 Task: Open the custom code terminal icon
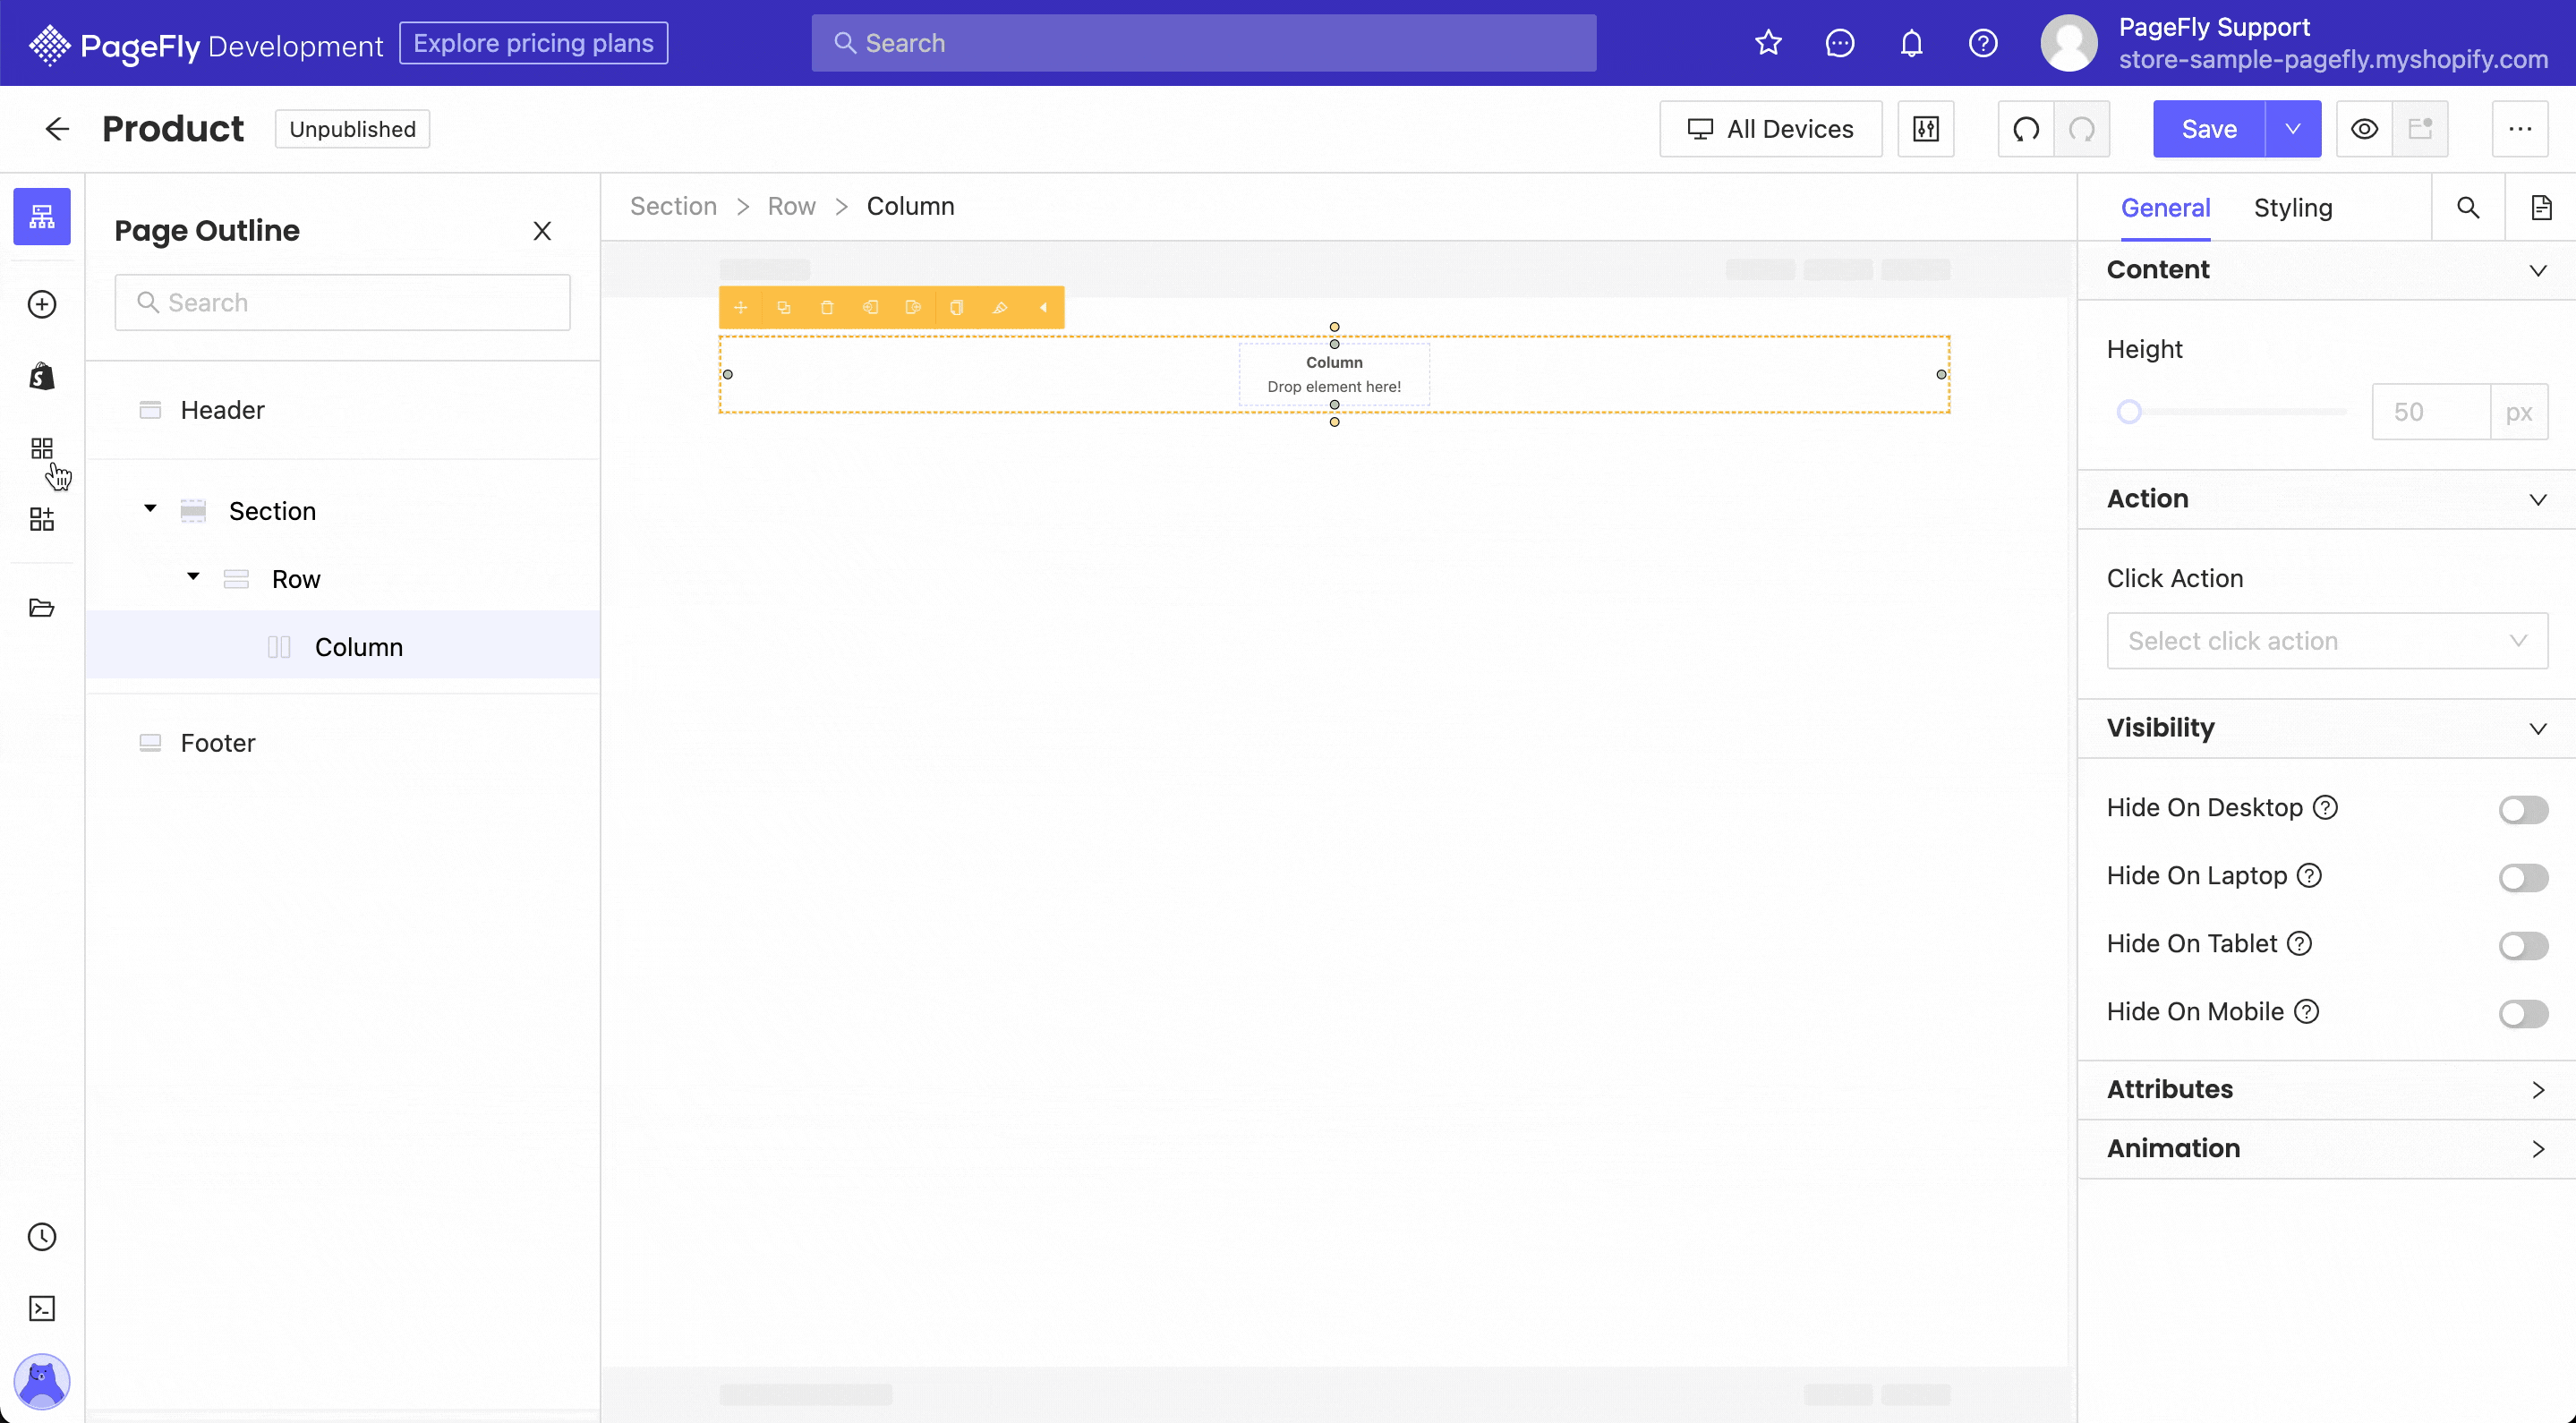[42, 1309]
